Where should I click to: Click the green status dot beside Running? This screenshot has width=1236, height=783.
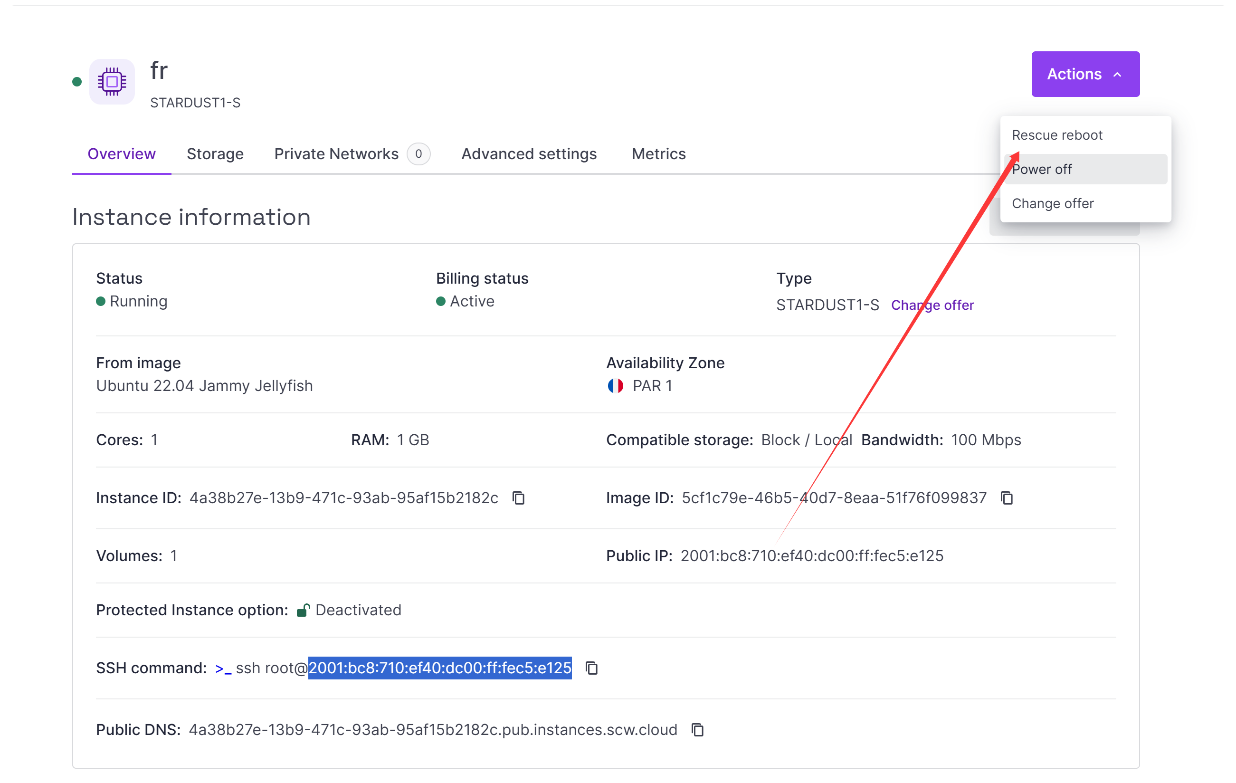pos(101,301)
